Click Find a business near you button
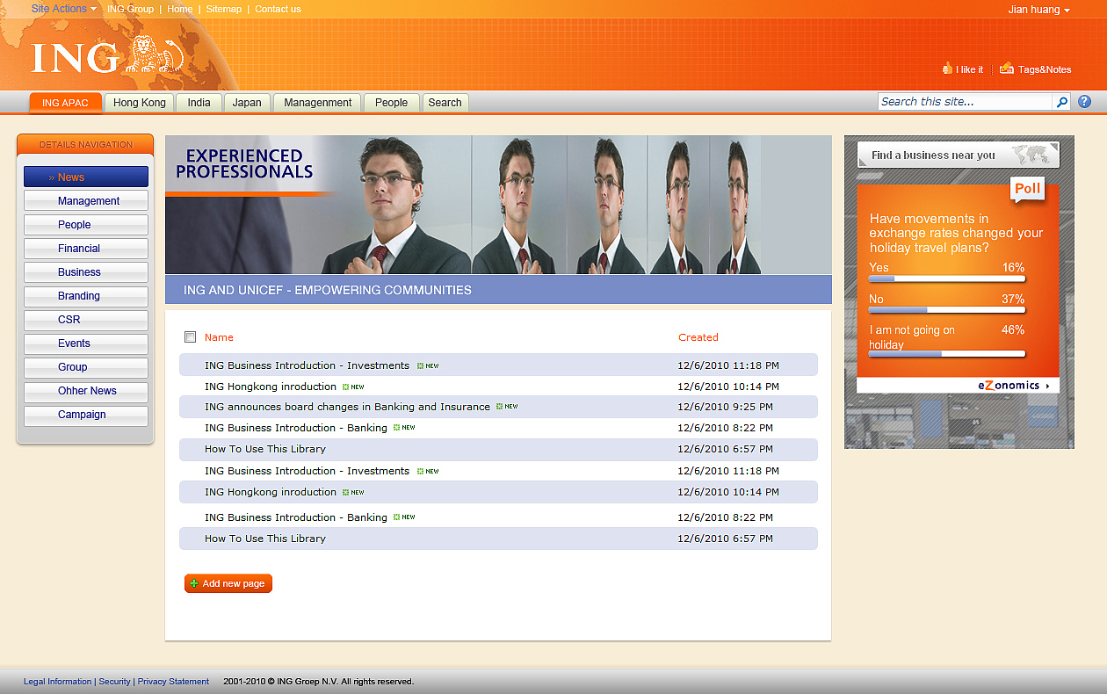Screen dimensions: 1107x694 coord(959,155)
